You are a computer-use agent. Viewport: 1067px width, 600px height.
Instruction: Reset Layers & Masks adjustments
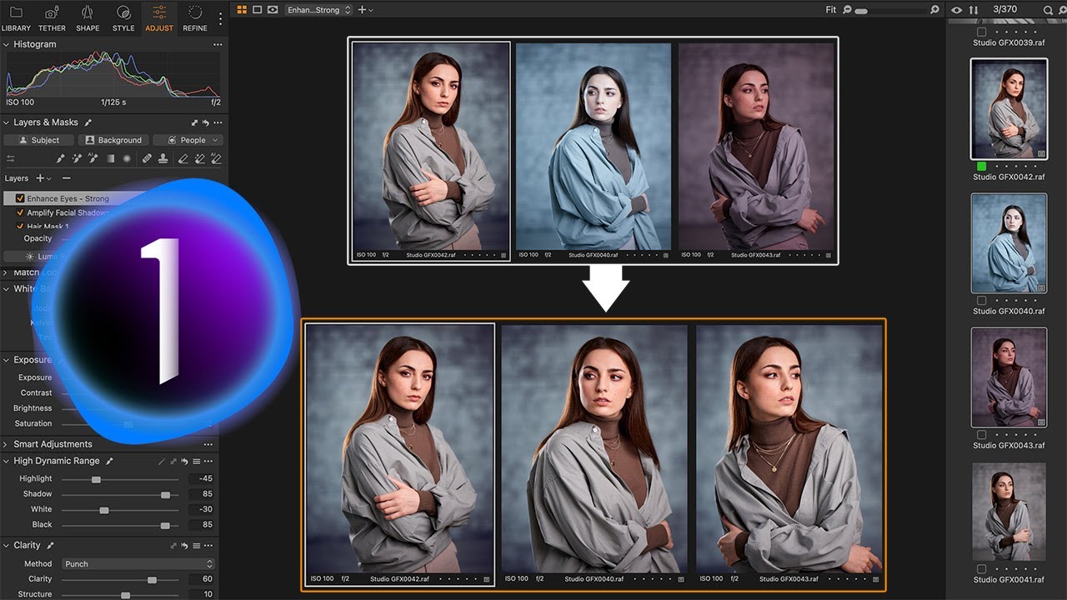click(x=205, y=122)
